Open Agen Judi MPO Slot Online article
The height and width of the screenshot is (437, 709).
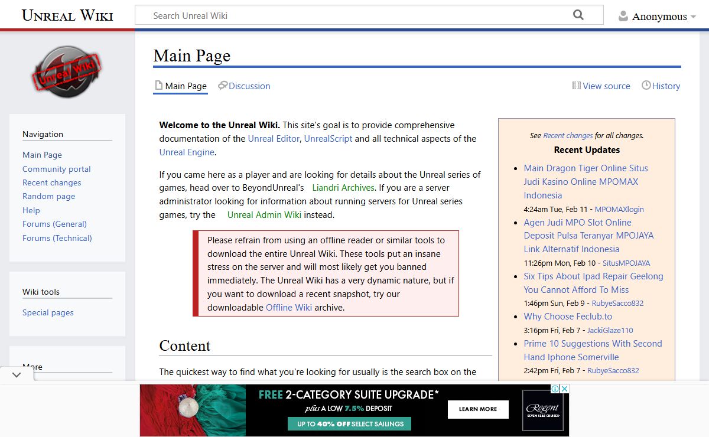[x=588, y=236]
